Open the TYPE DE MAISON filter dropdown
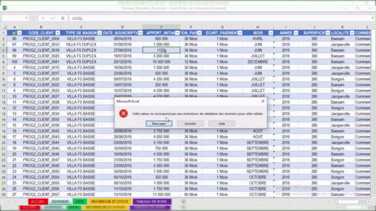 (x=99, y=33)
